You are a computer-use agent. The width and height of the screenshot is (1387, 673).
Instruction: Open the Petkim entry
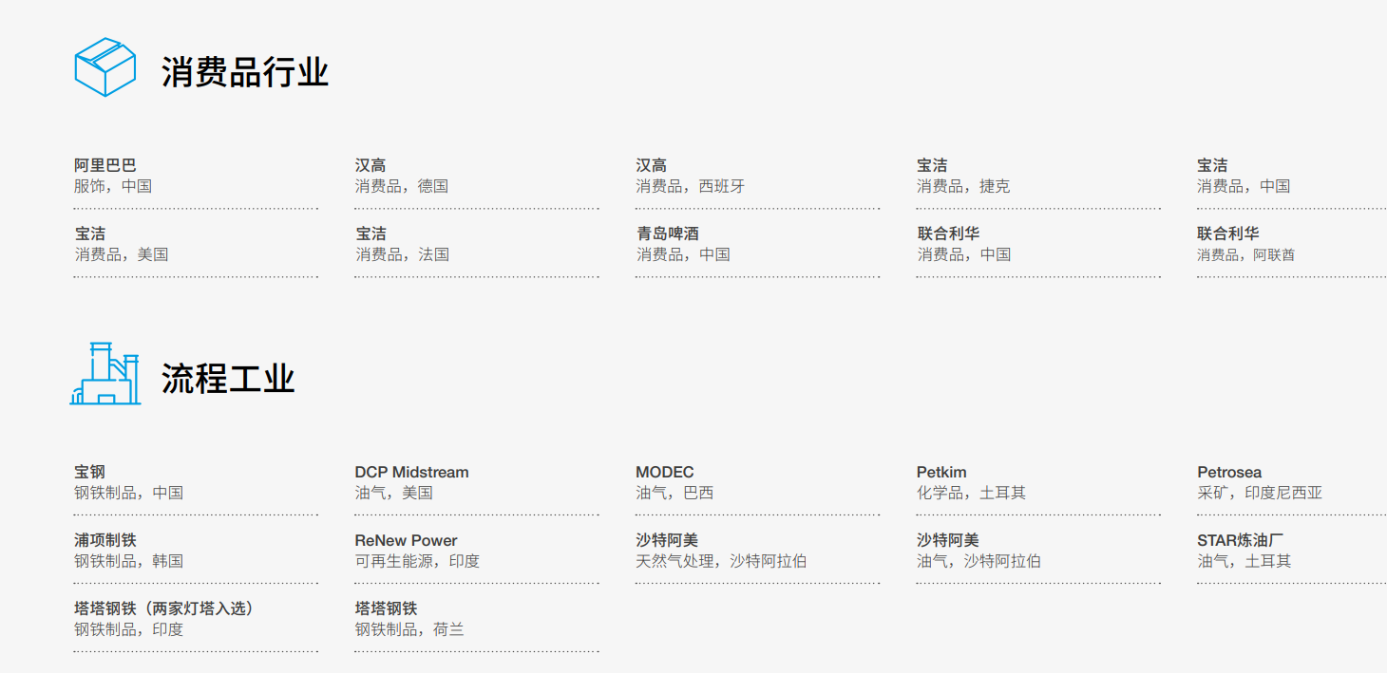(941, 472)
